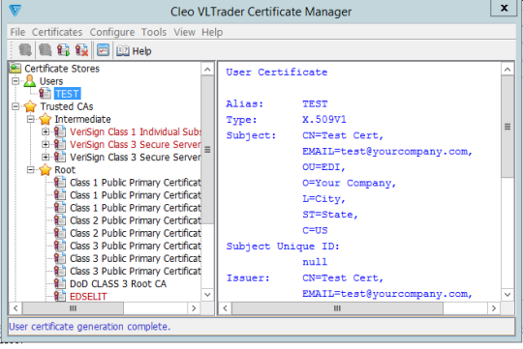Click the export certificate icon with green arrow

click(63, 50)
